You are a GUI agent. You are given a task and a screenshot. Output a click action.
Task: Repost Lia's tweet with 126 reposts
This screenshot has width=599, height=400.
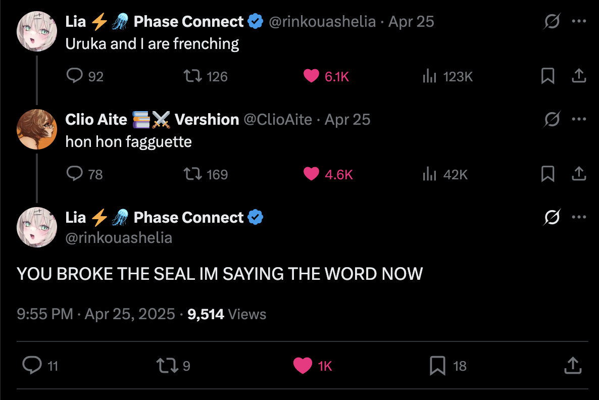pyautogui.click(x=192, y=76)
